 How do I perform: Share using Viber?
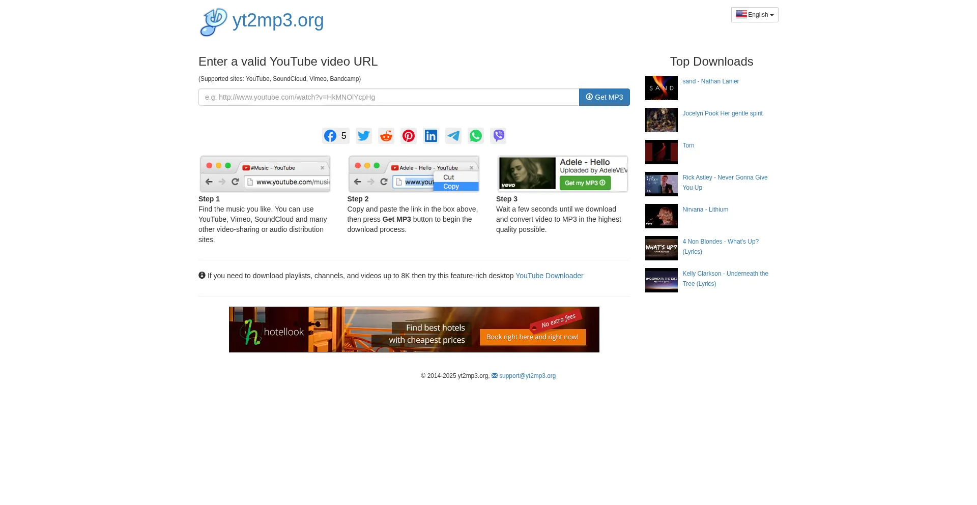[x=498, y=136]
